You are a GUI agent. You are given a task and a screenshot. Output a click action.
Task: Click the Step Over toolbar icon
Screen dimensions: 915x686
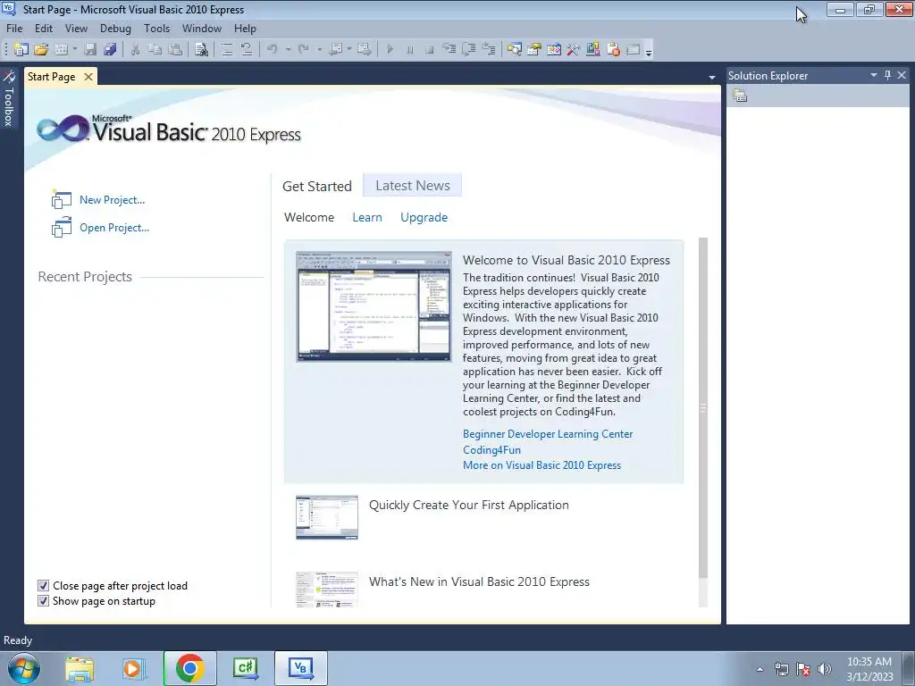coord(468,50)
